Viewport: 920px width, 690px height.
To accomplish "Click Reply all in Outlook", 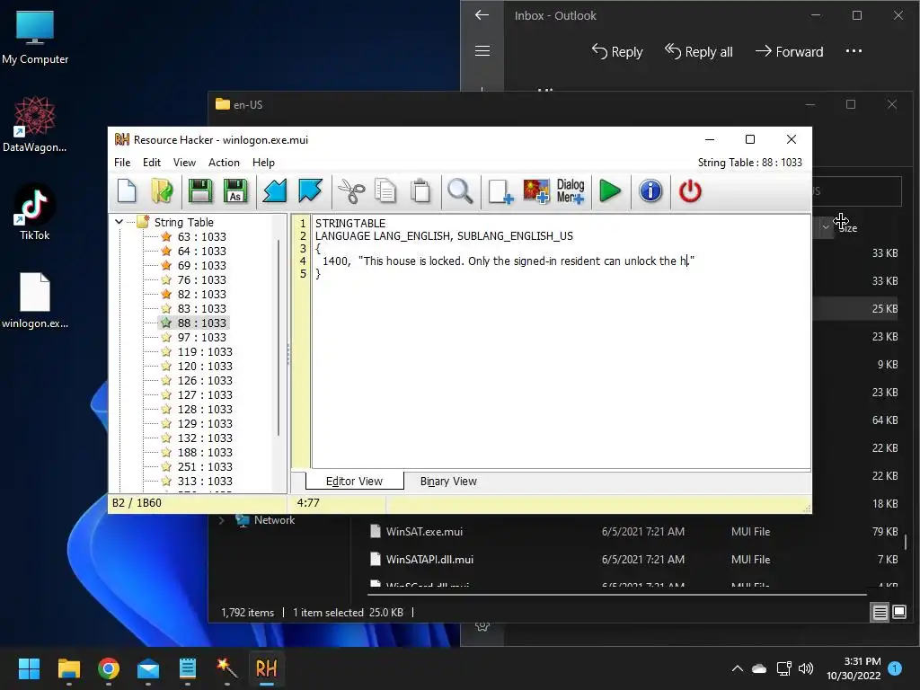I will pos(699,51).
